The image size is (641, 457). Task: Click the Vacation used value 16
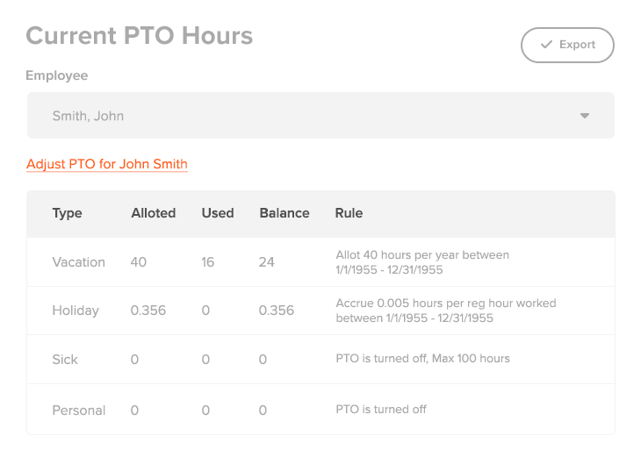coord(208,262)
